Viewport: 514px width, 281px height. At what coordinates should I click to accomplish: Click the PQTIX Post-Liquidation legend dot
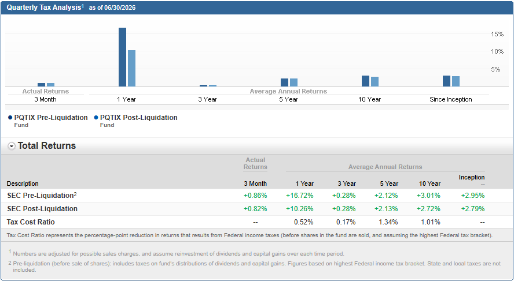point(96,118)
